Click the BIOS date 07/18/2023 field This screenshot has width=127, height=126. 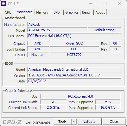pyautogui.click(x=74, y=81)
